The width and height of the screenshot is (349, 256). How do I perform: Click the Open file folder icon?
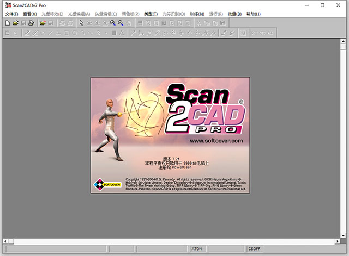(15, 23)
